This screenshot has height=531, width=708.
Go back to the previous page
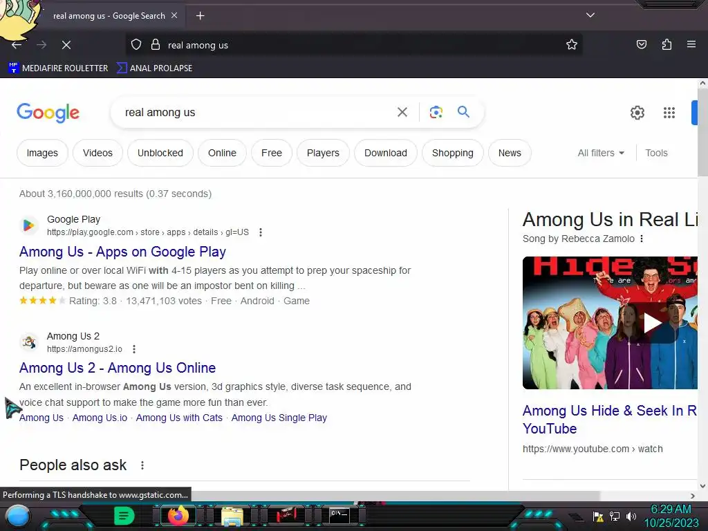(17, 45)
